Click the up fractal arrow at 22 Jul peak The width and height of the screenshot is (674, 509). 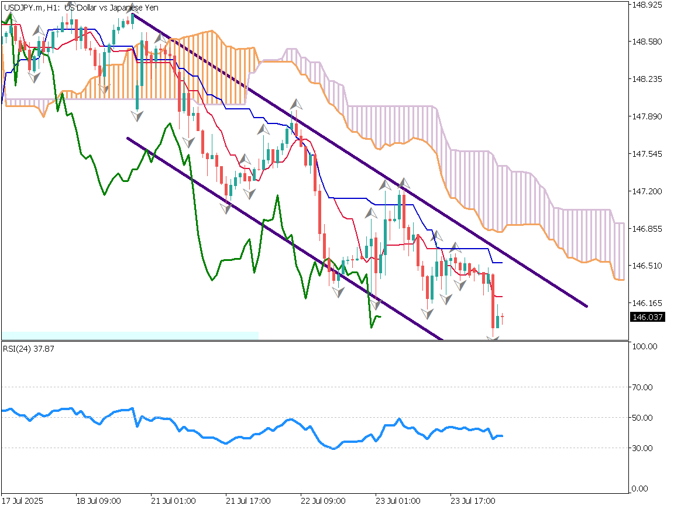296,104
